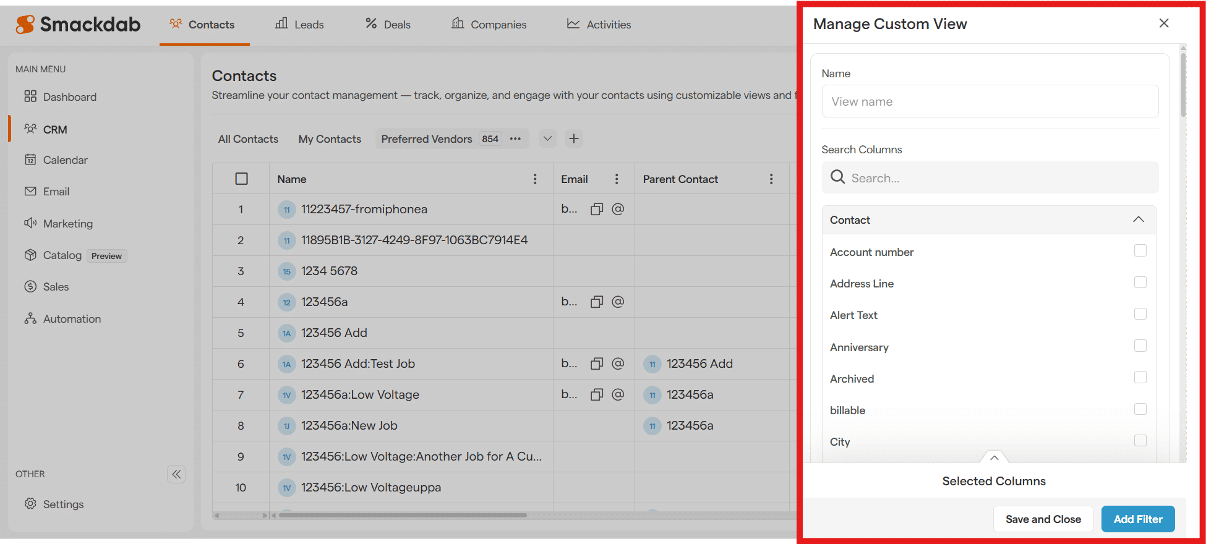
Task: Switch to the Leads tab
Action: coord(300,25)
